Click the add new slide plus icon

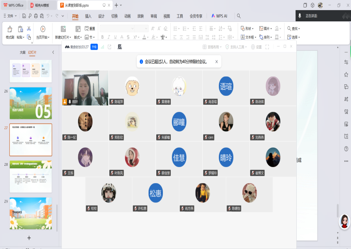point(29,238)
